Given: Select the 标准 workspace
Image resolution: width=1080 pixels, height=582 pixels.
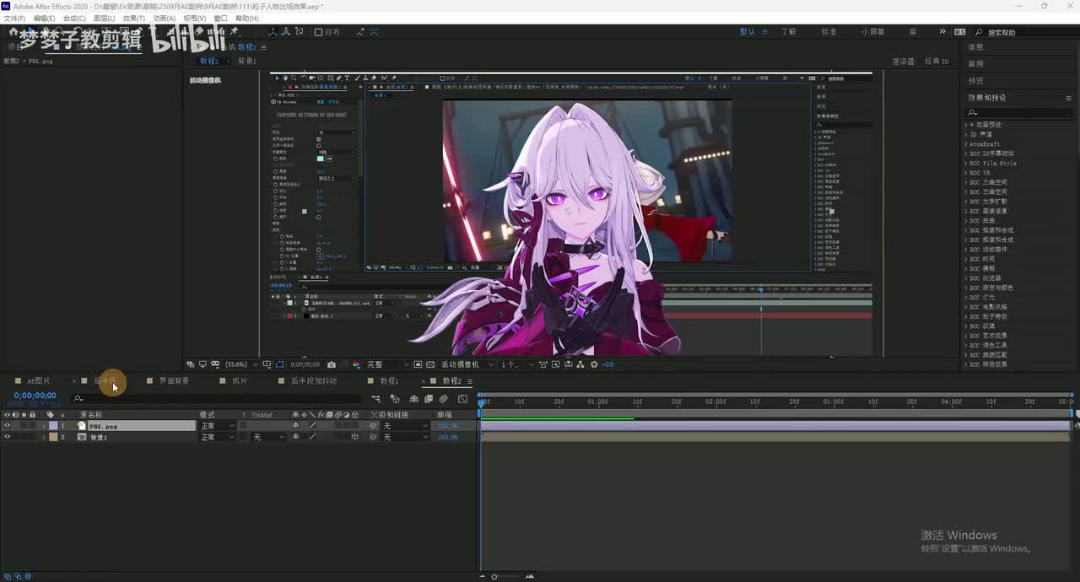Looking at the screenshot, I should [x=829, y=32].
